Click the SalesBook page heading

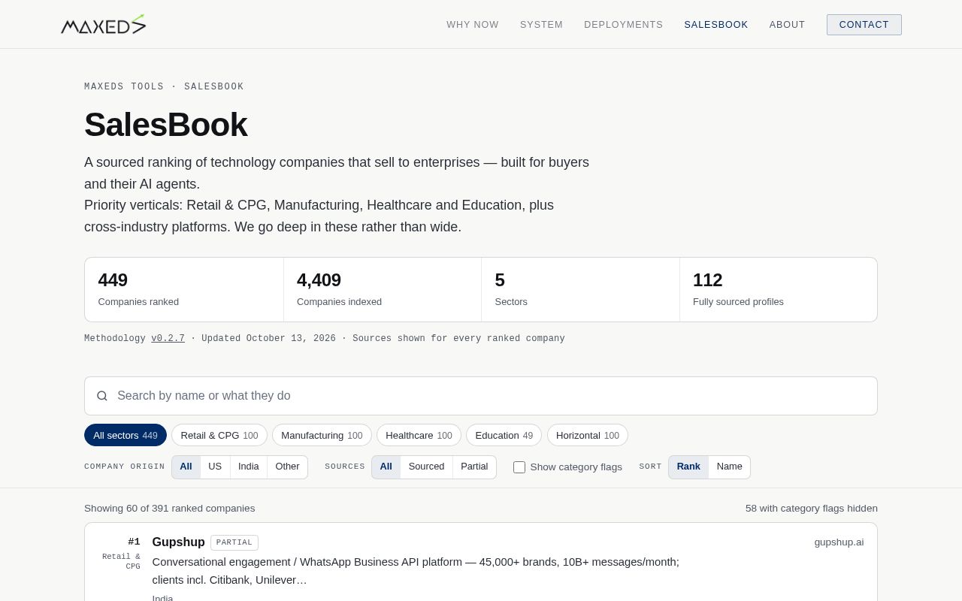click(166, 125)
